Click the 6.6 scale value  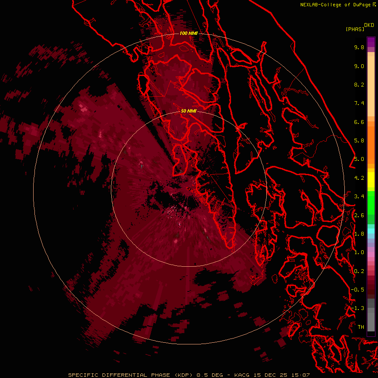359,122
